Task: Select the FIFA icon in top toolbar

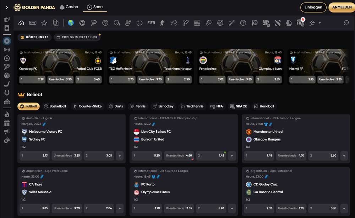Action: pyautogui.click(x=151, y=23)
